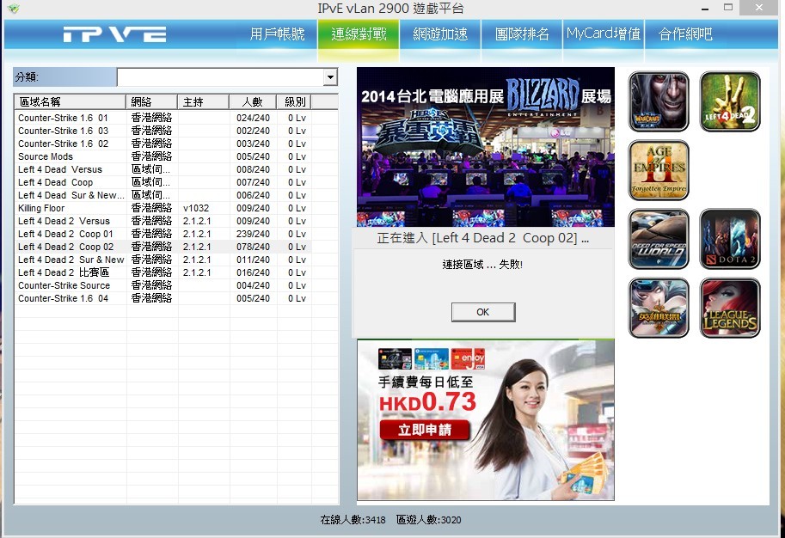Image resolution: width=785 pixels, height=538 pixels.
Task: Select Left 4 Dead 2 Versus room
Action: click(163, 221)
